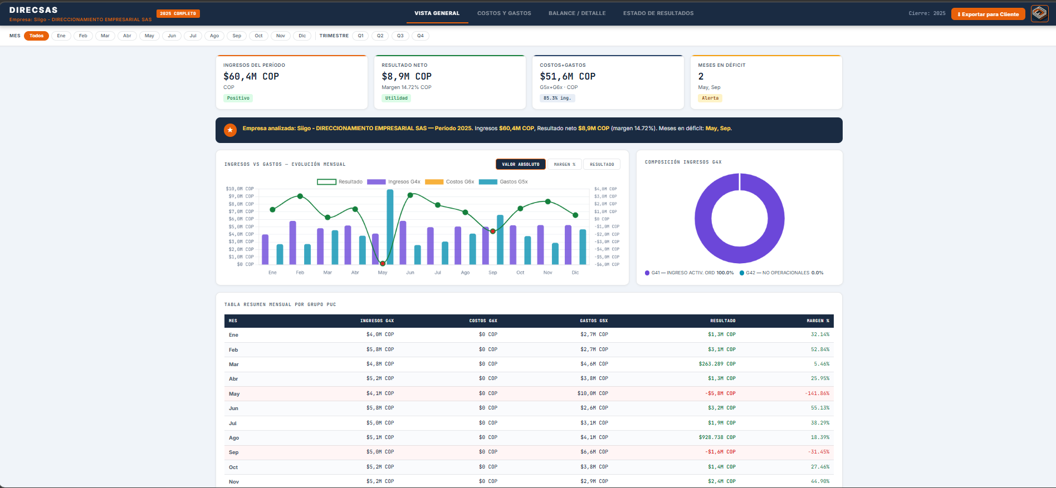Filter by month Feb
Viewport: 1056px width, 488px height.
(x=83, y=36)
